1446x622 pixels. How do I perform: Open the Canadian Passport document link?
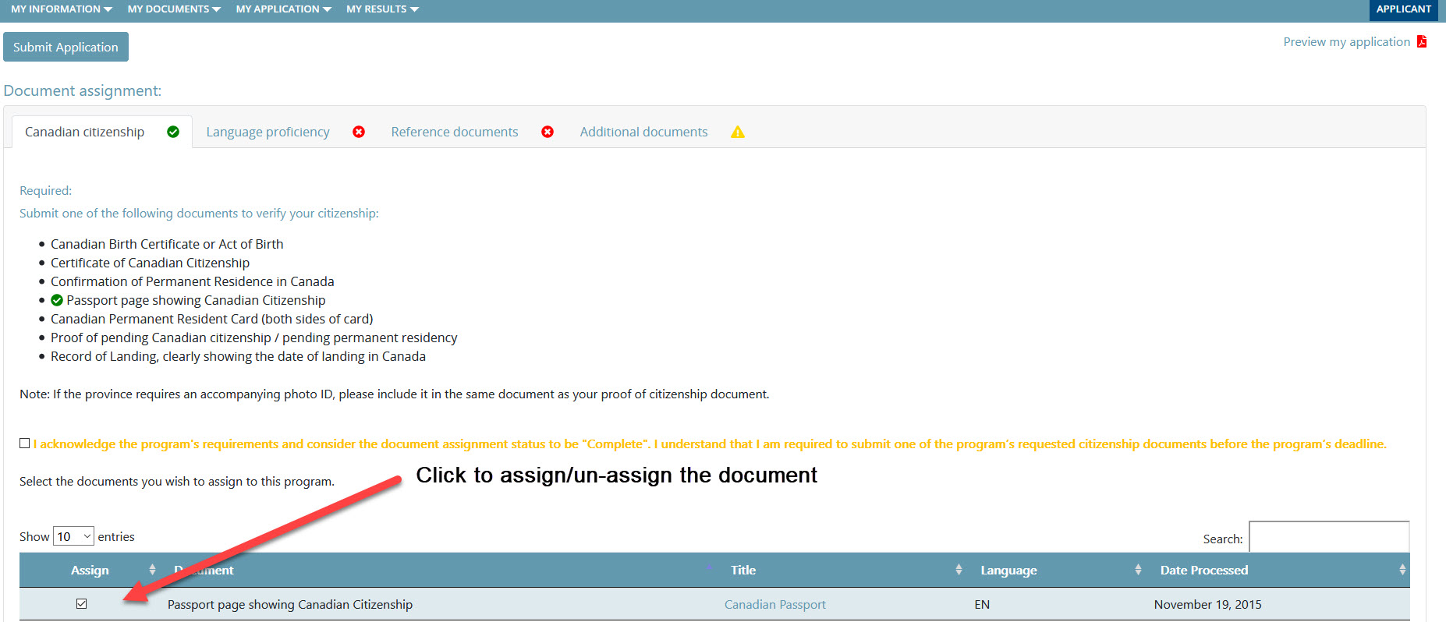pyautogui.click(x=774, y=604)
